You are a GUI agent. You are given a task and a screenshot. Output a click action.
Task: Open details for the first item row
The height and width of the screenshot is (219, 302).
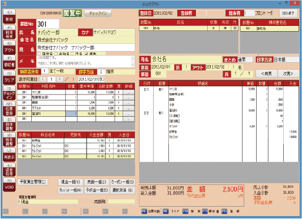128,92
